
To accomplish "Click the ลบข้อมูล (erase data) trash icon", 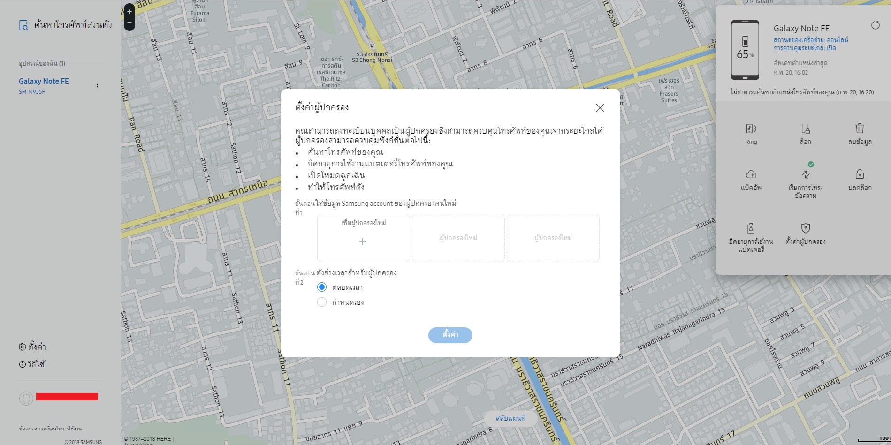I will tap(860, 128).
